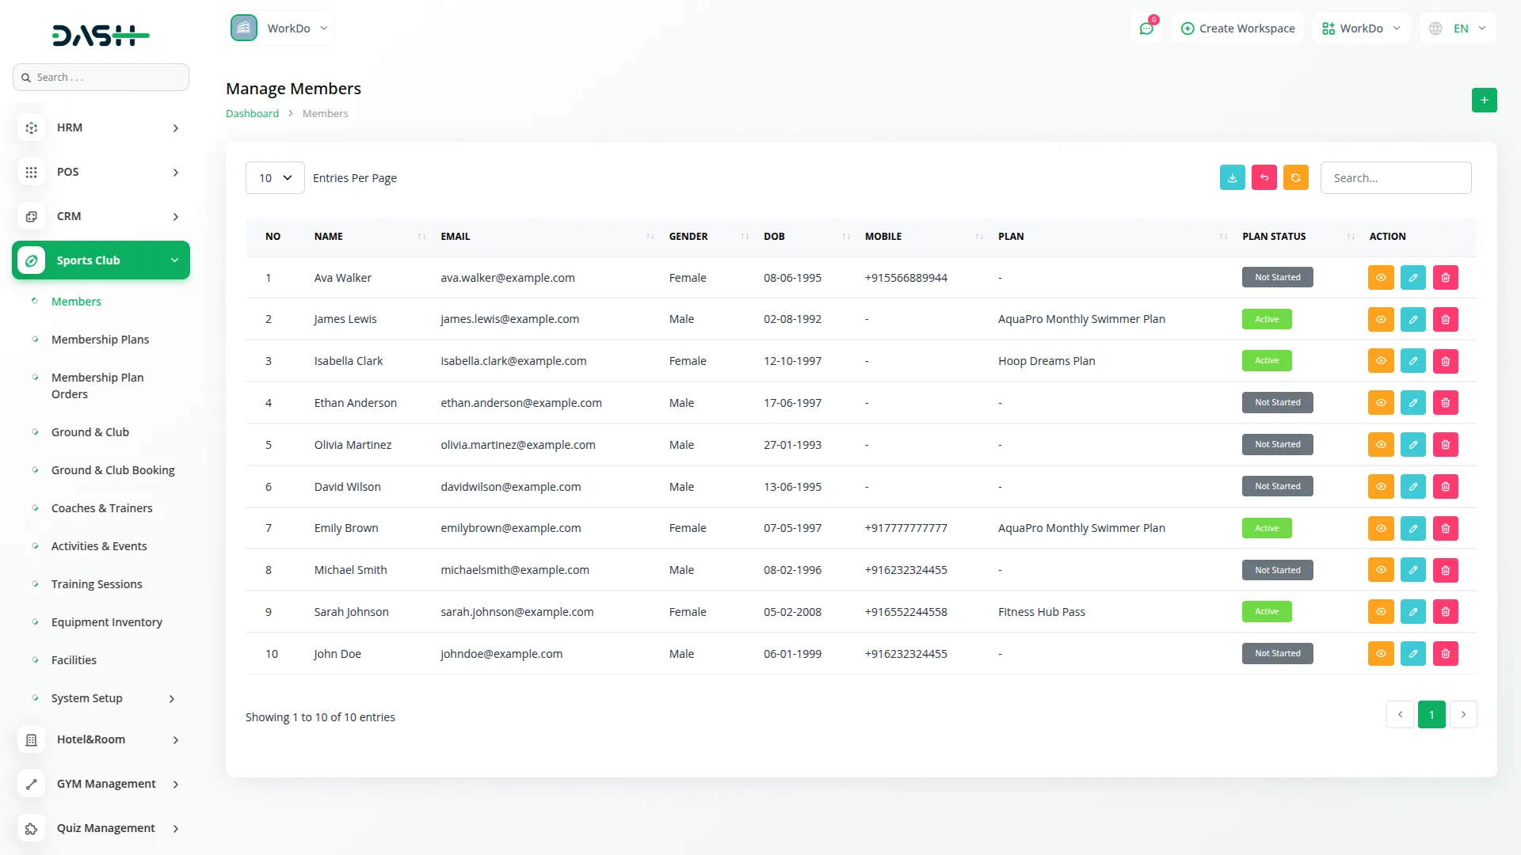View John Doe details eye icon
1521x855 pixels.
1381,654
